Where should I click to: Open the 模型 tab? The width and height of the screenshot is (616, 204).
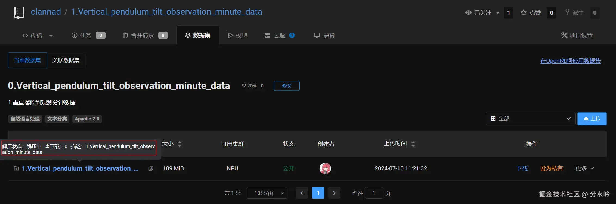pyautogui.click(x=237, y=35)
